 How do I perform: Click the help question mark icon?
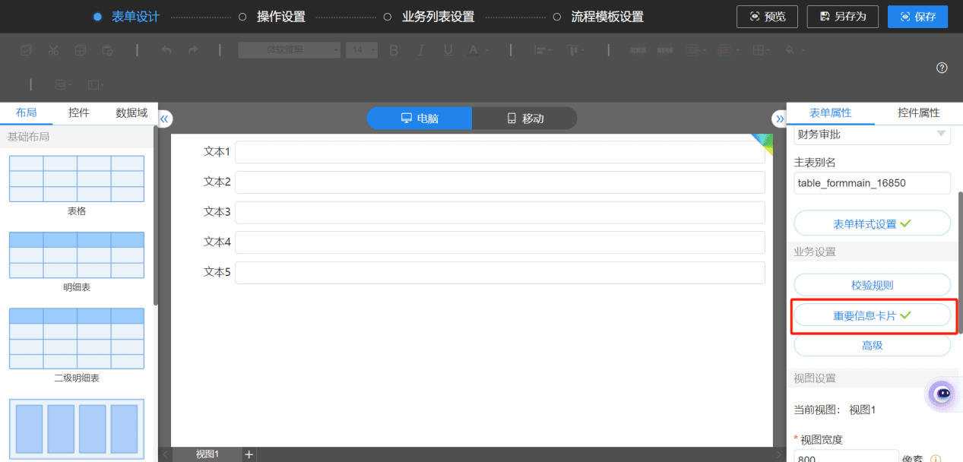[x=942, y=68]
